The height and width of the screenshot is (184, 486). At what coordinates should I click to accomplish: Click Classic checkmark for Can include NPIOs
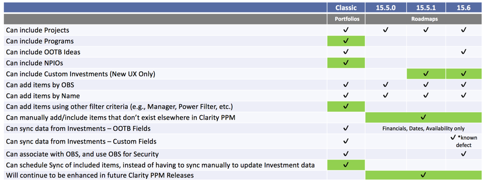coord(346,62)
